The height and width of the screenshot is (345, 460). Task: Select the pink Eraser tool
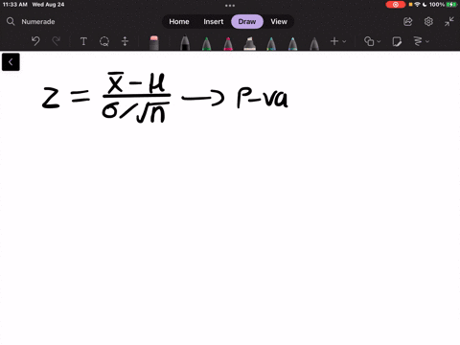(154, 43)
